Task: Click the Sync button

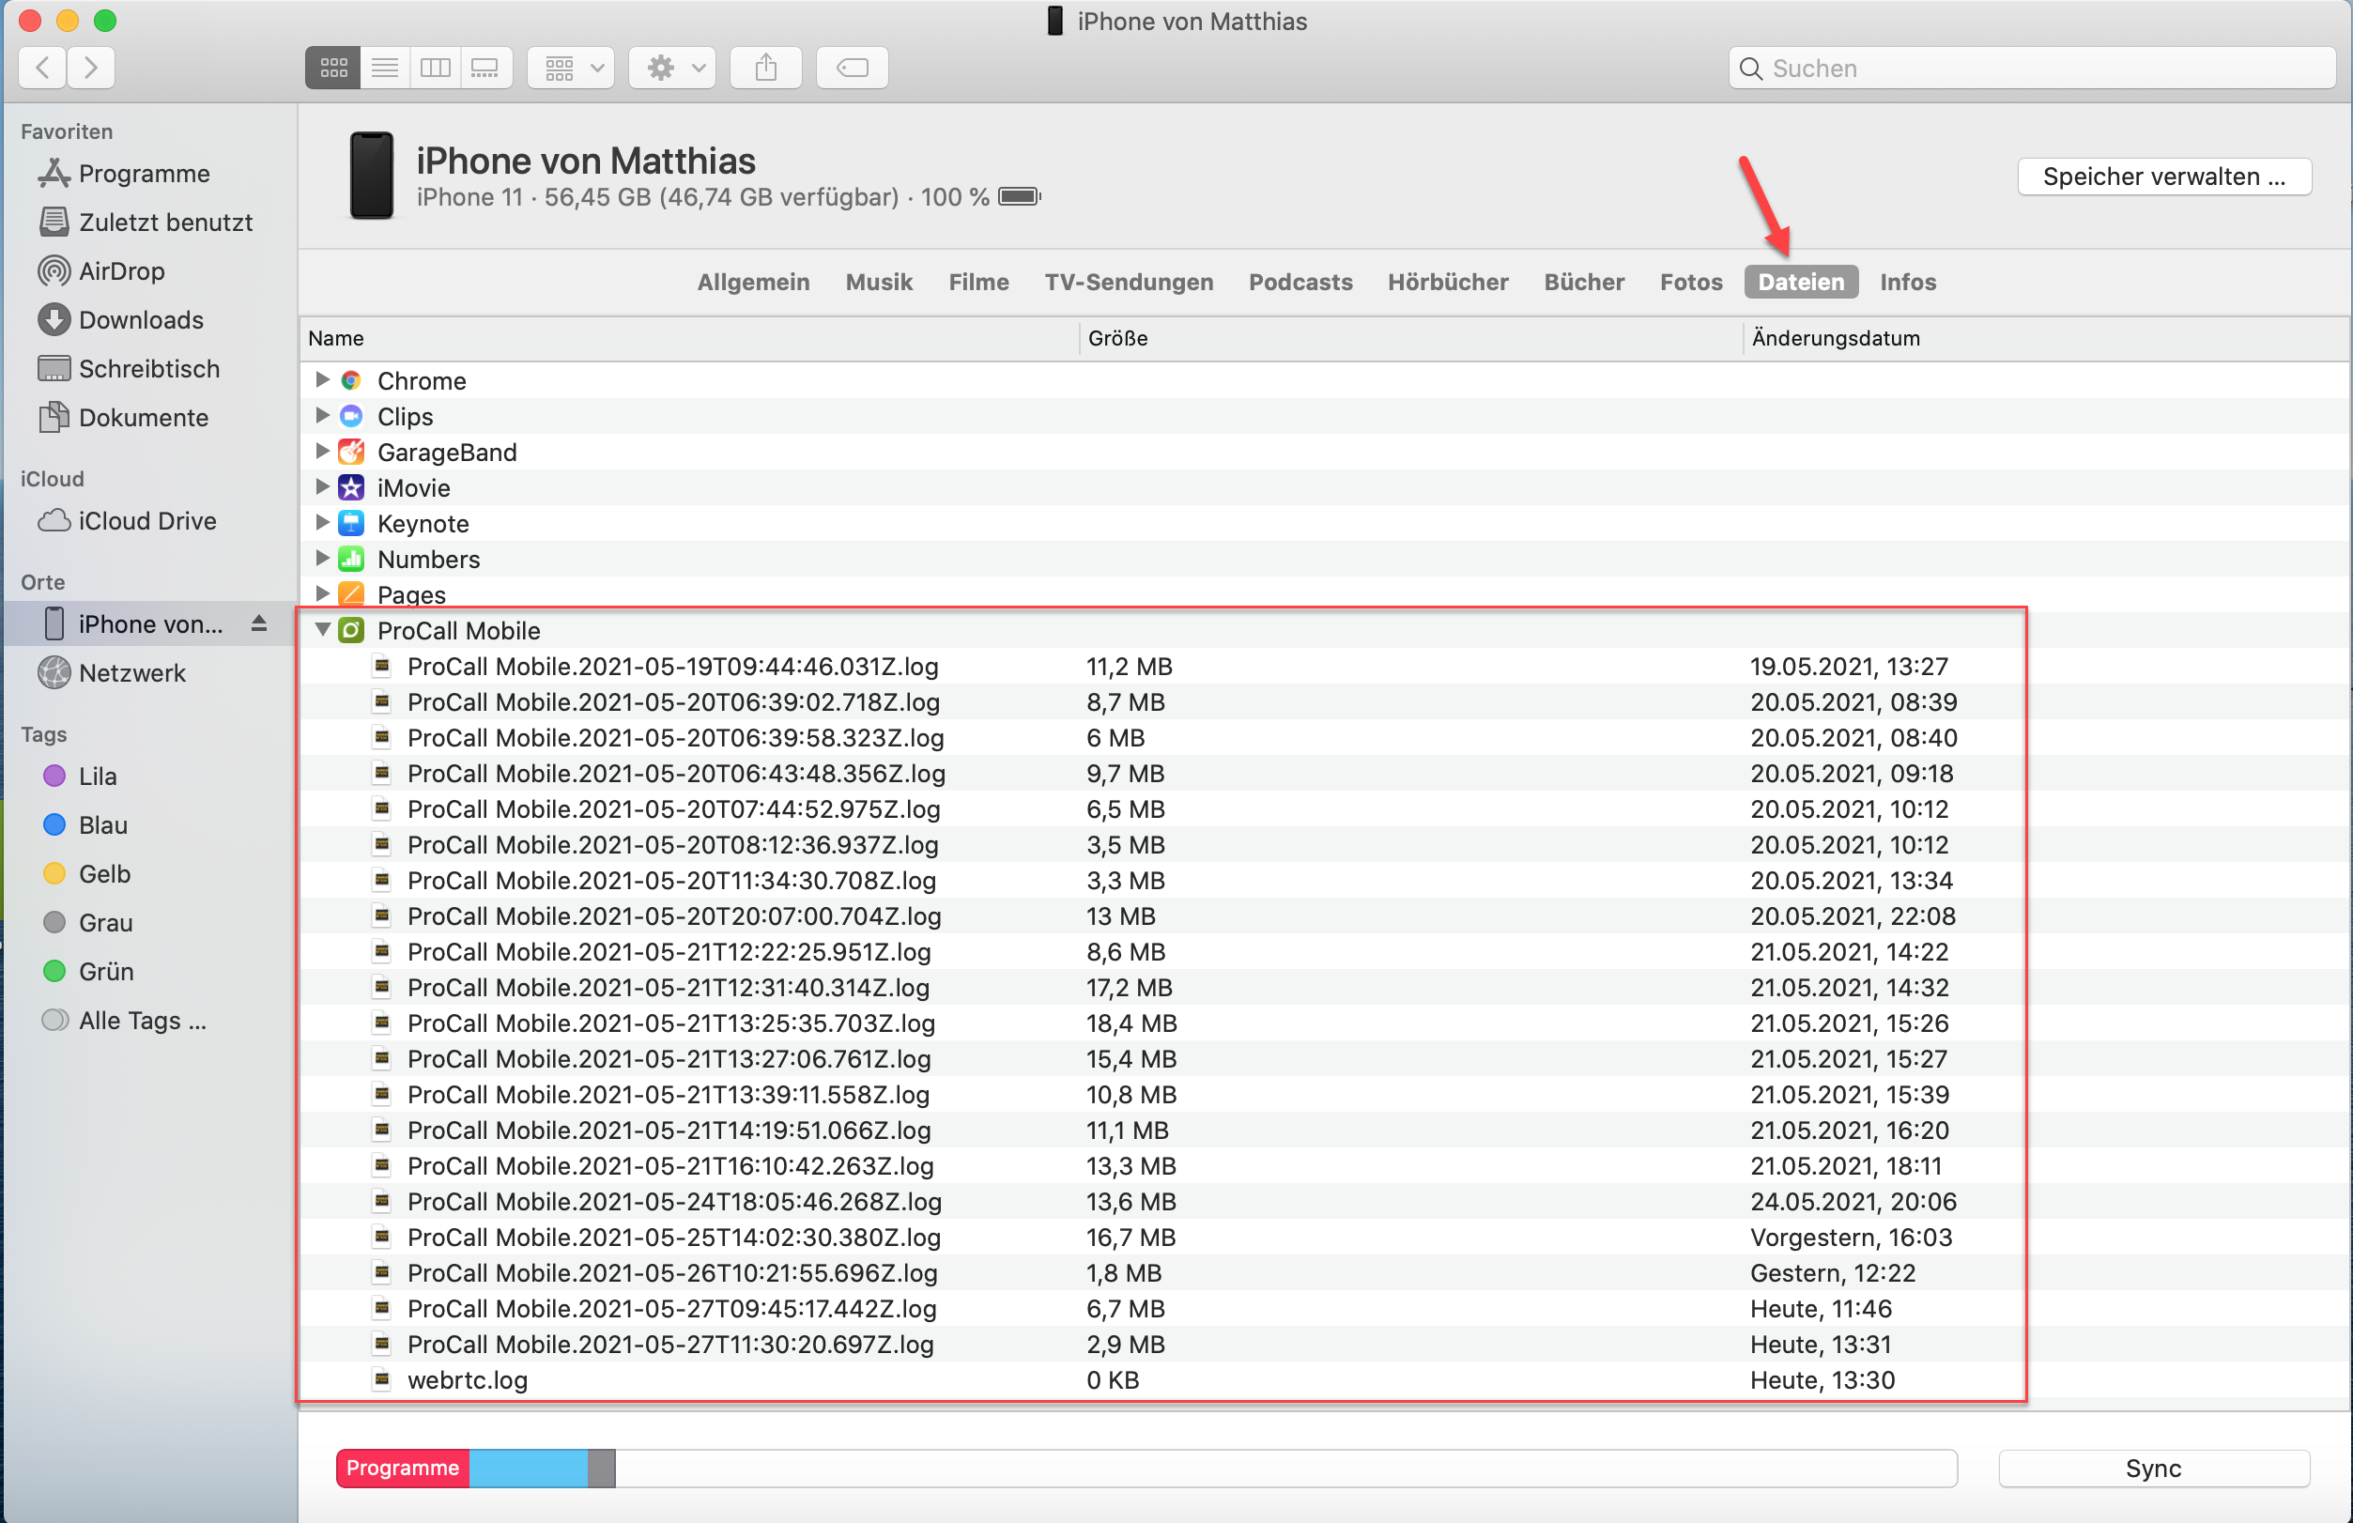Action: (2153, 1469)
